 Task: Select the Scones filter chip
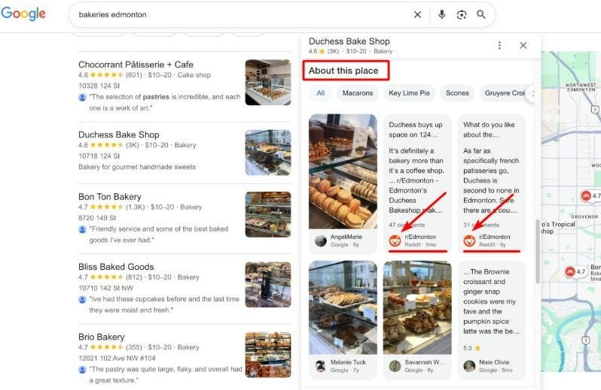(x=457, y=93)
